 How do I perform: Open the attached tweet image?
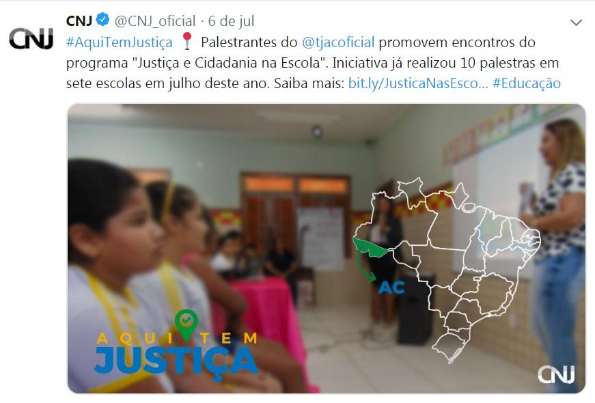[327, 248]
